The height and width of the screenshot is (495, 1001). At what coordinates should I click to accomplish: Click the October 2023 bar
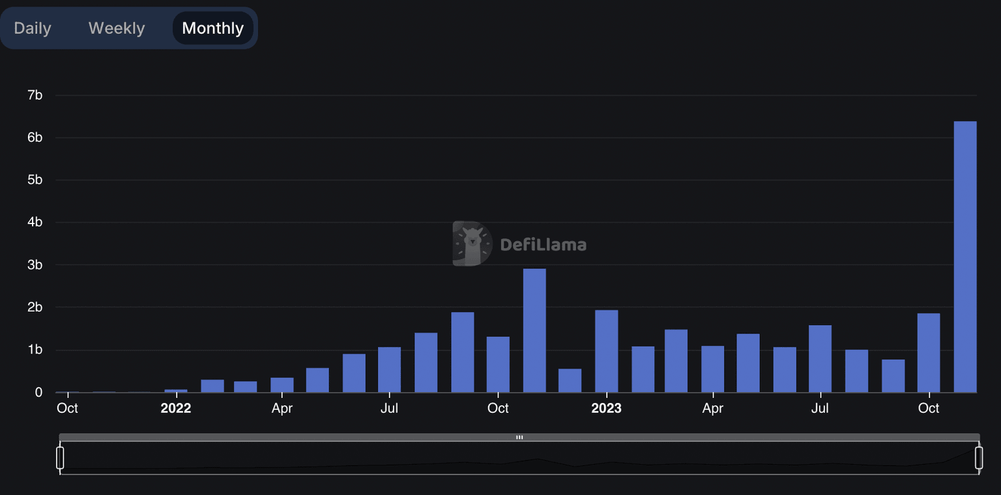tap(929, 352)
